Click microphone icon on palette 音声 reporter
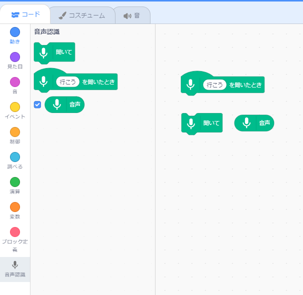 (57, 104)
